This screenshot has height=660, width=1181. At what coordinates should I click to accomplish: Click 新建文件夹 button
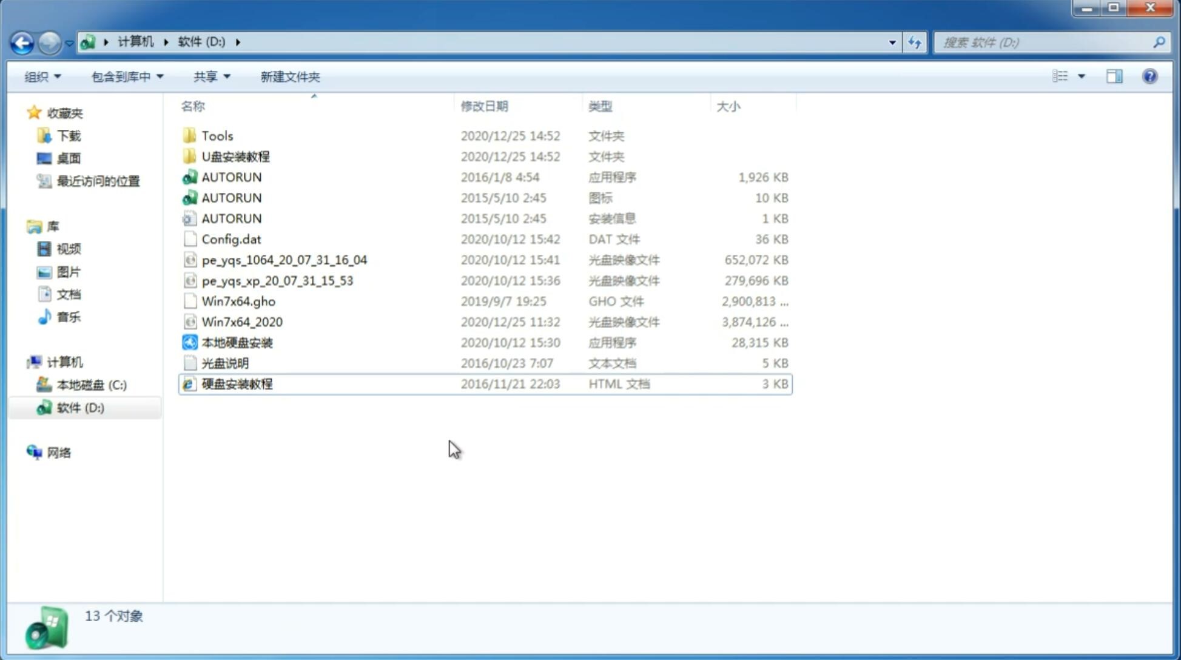[x=289, y=76]
